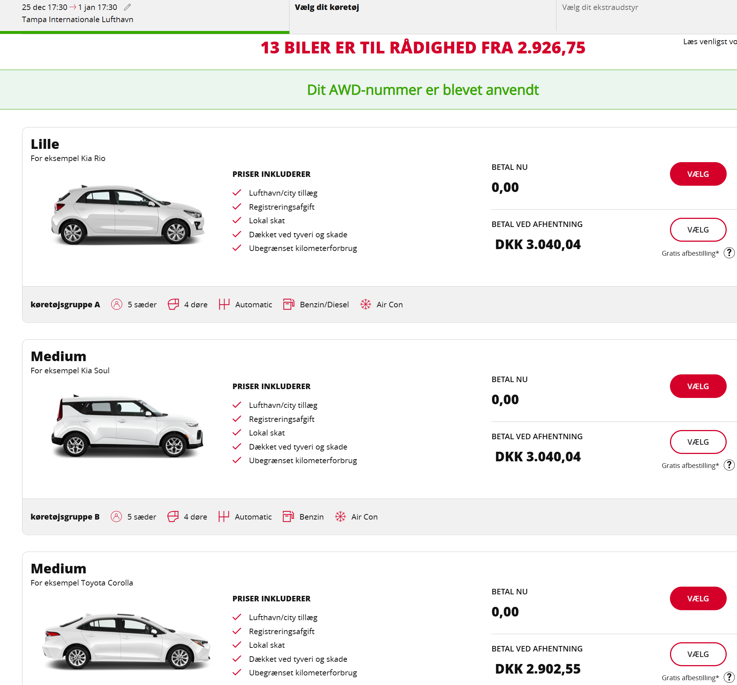
Task: Select the Toyota Corolla with Betal ved afhentning
Action: point(698,654)
